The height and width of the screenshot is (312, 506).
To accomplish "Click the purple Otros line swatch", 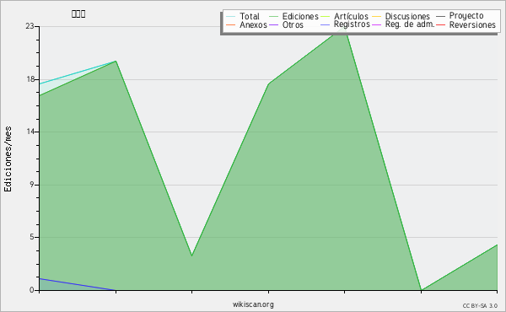I will (x=273, y=25).
